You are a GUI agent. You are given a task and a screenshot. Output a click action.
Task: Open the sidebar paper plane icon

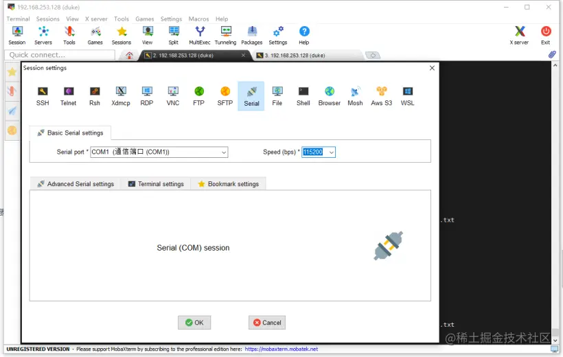[12, 111]
